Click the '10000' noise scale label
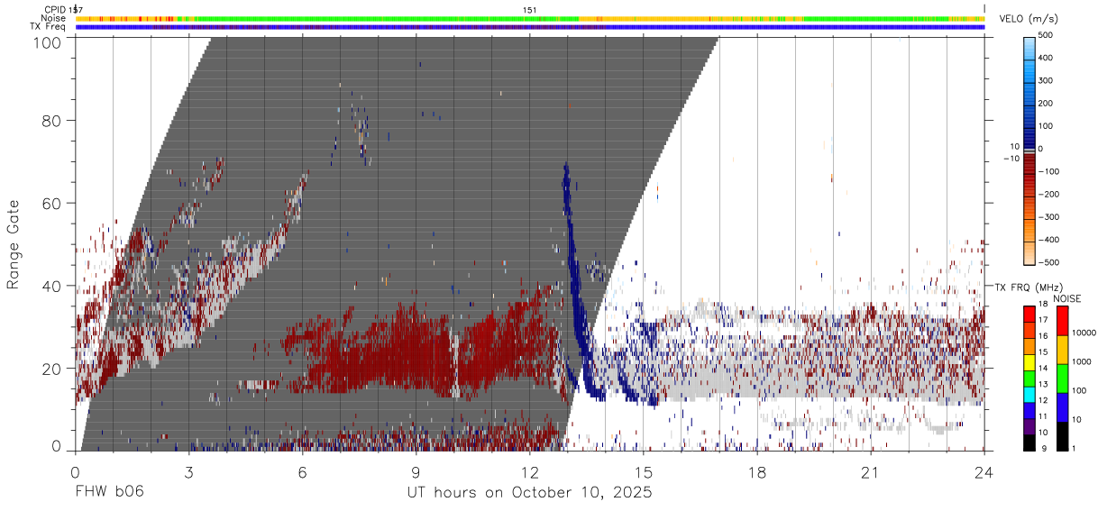The image size is (1107, 511). tap(1086, 333)
